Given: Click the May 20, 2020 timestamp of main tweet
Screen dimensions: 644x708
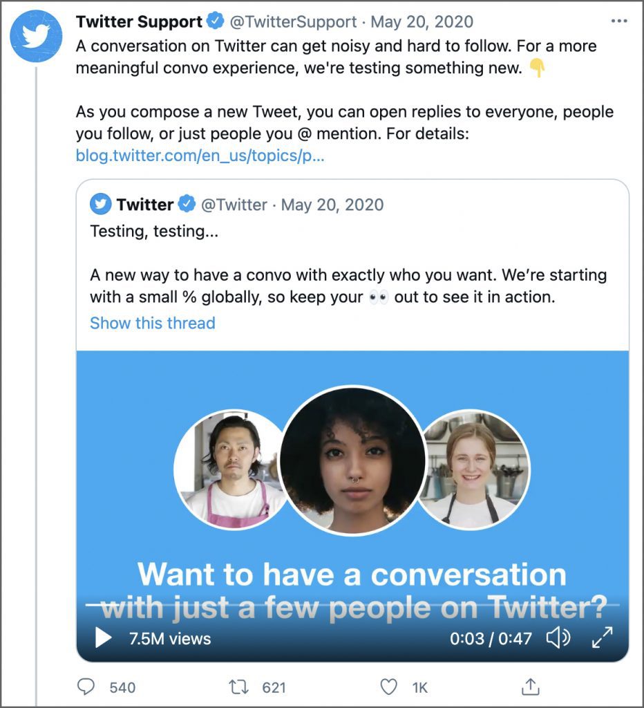Looking at the screenshot, I should (x=422, y=21).
